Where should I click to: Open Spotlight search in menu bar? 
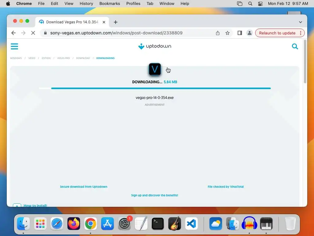pos(250,4)
